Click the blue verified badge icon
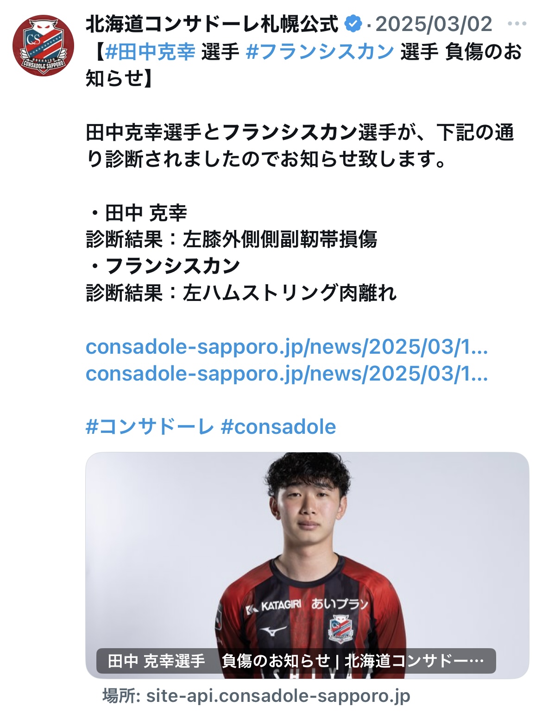 (x=354, y=24)
